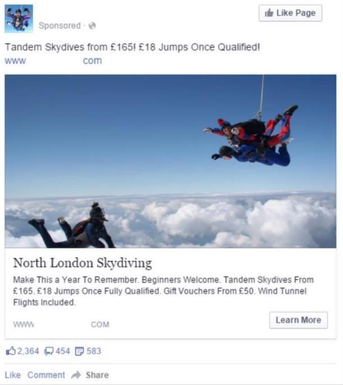The image size is (343, 385).
Task: Click the solo skydiver near the photo's bottom
Action: tap(72, 226)
